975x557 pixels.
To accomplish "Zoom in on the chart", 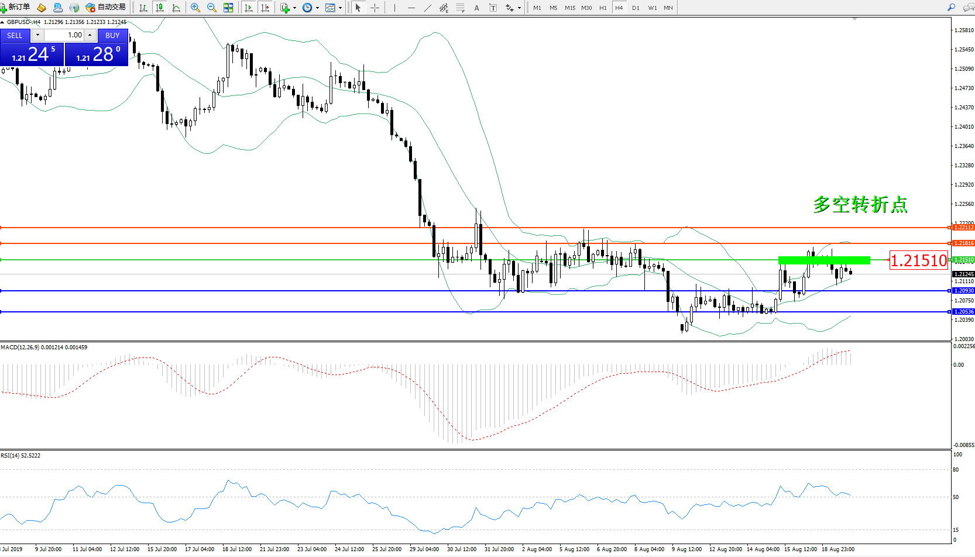I will click(195, 8).
